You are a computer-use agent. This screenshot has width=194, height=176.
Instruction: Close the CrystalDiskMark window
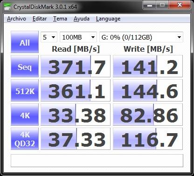(180, 6)
